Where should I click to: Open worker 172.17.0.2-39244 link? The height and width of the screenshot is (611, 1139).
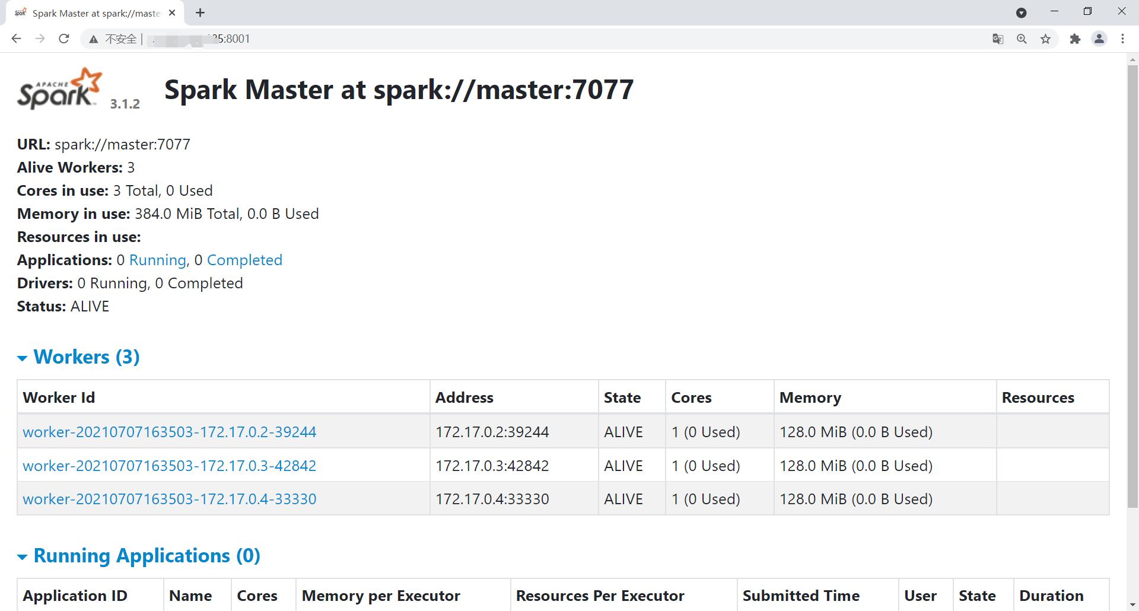[169, 432]
